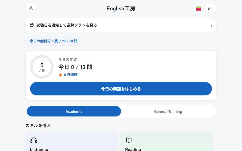
Task: Click the 今日 0 / 10 問 heading
Action: [x=75, y=67]
